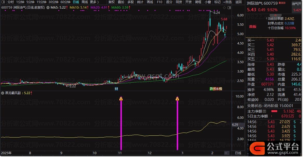
Task: Switch to the 周线 weekly tab
Action: click(85, 2)
